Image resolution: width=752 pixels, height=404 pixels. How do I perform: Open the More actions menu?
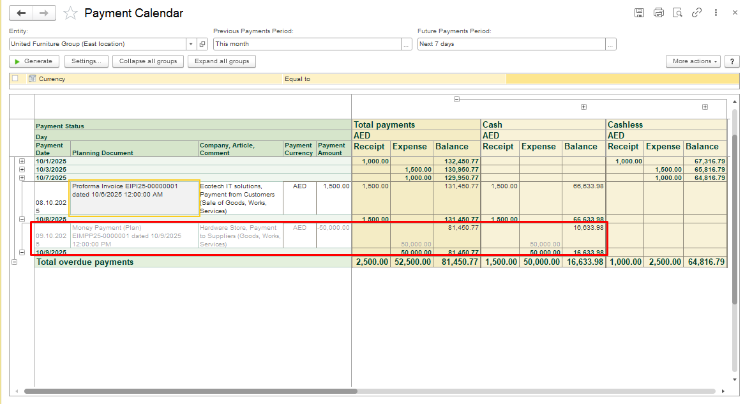click(693, 61)
